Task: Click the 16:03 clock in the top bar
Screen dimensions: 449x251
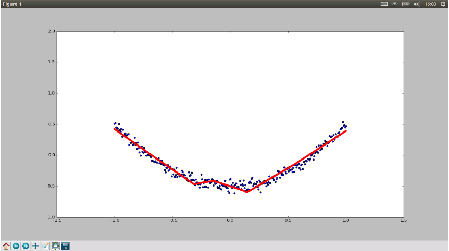Action: [430, 4]
